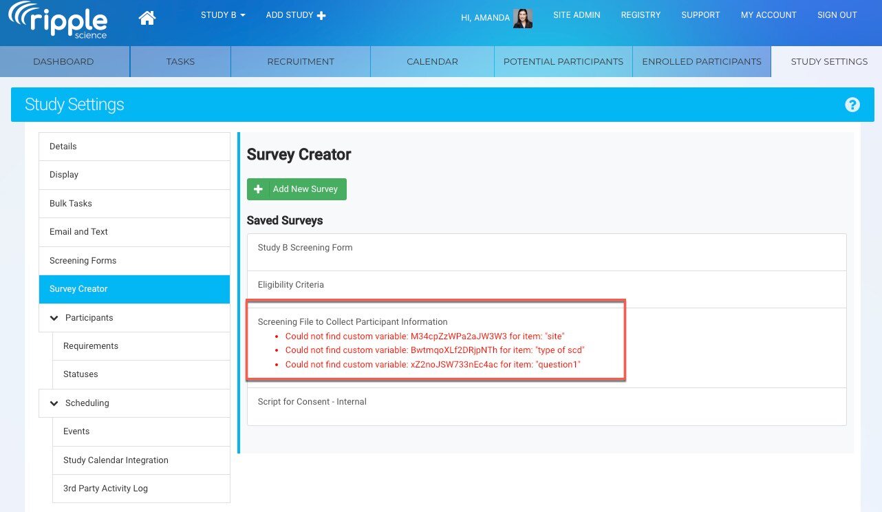Select Script for Consent - Internal survey
This screenshot has width=882, height=512.
click(312, 402)
